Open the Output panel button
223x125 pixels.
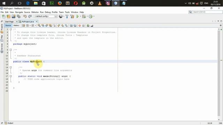pyautogui.click(x=9, y=123)
